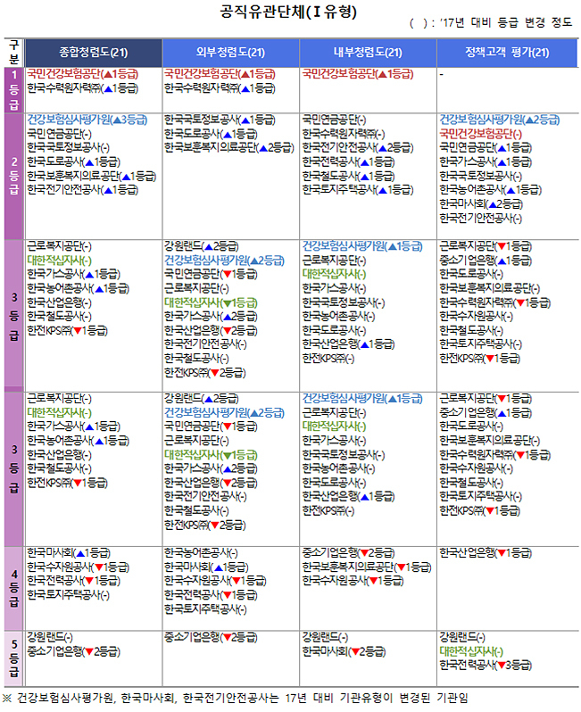Screen dimensions: 581x712
Task: Click 건강보험심사평가원(▲3등급) entry
Action: point(87,120)
